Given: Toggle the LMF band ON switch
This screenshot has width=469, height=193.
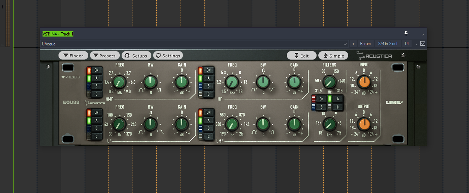Looking at the screenshot, I should tap(208, 112).
